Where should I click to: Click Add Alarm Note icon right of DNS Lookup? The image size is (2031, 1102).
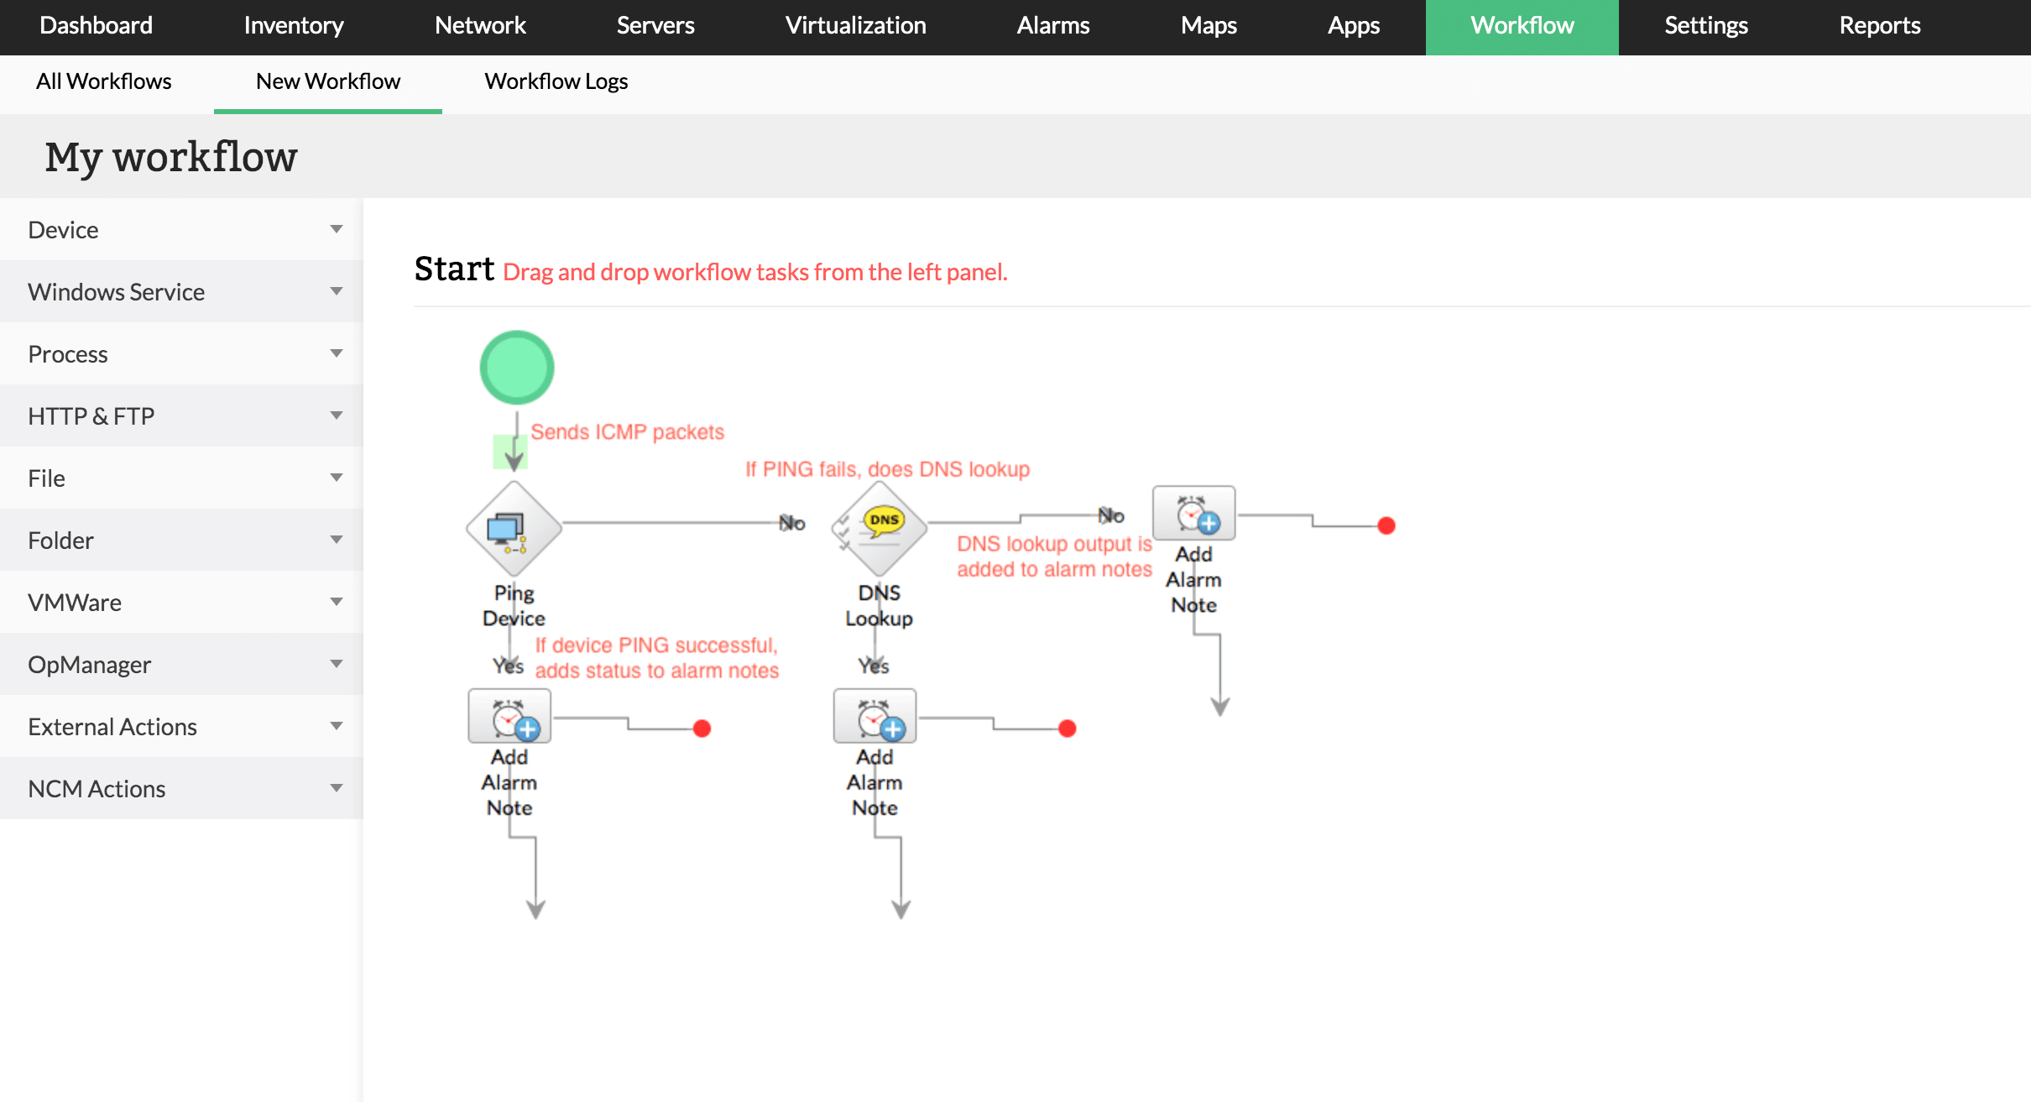1193,513
